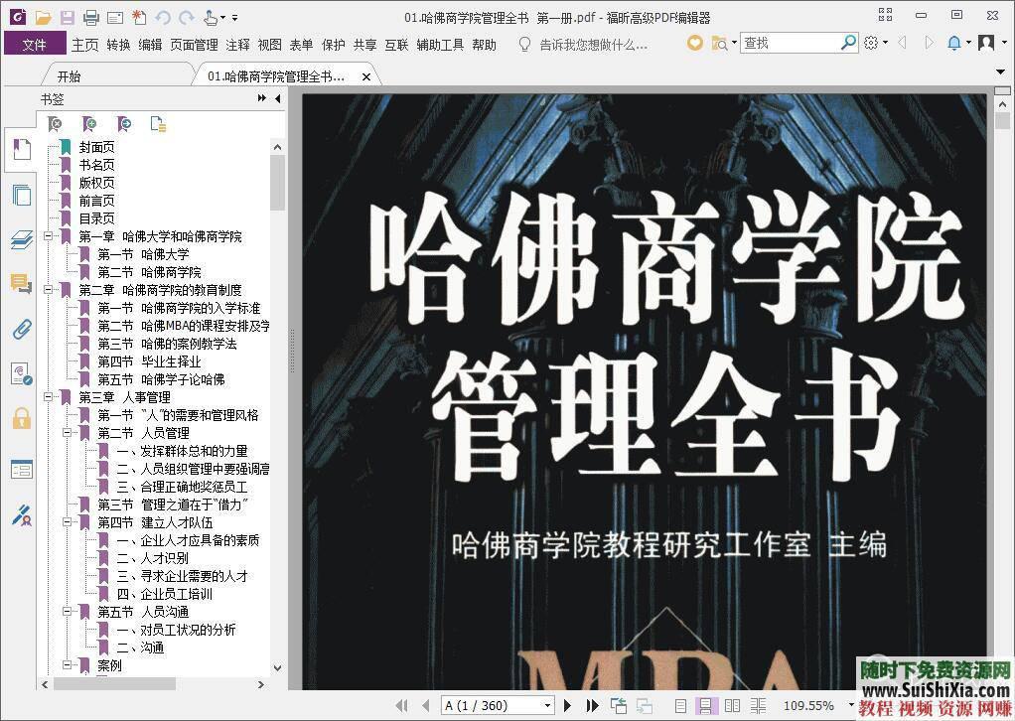Click the bookmark options page icon
Image resolution: width=1015 pixels, height=721 pixels.
(158, 123)
